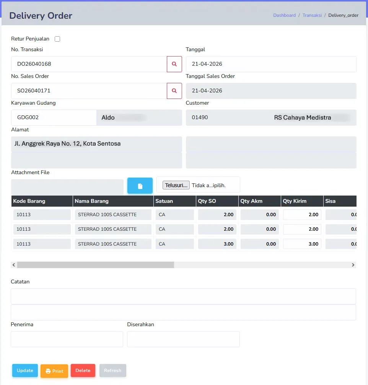368x385 pixels.
Task: Go to Dashboard via breadcrumb
Action: pyautogui.click(x=284, y=15)
